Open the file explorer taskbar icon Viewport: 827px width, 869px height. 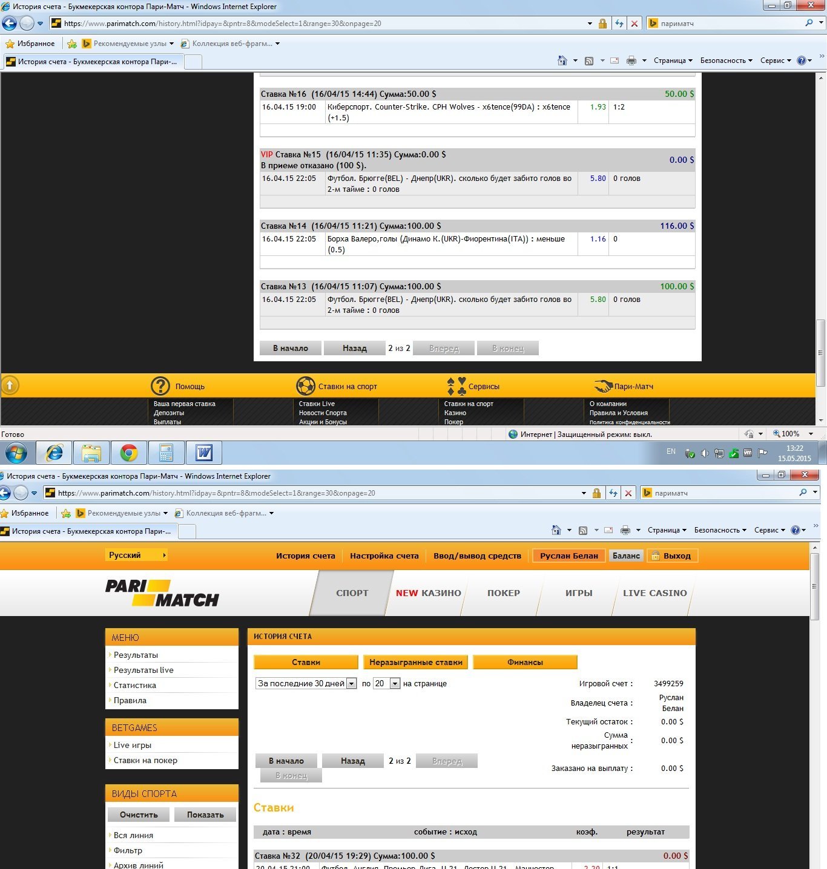(91, 453)
